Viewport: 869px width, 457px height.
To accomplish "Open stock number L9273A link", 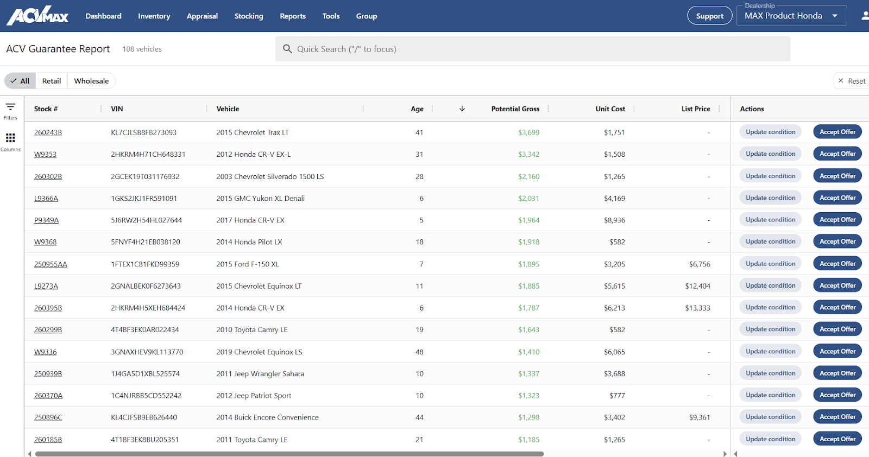I will [x=46, y=286].
